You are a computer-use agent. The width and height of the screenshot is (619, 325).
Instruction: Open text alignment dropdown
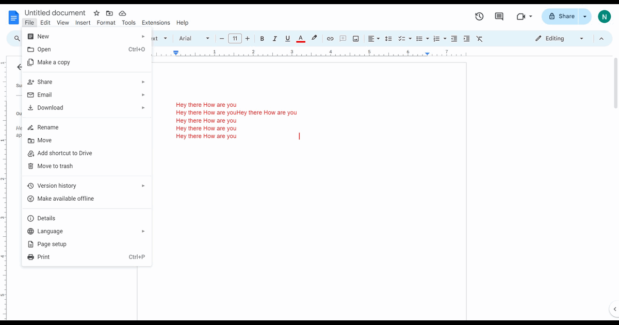(373, 39)
